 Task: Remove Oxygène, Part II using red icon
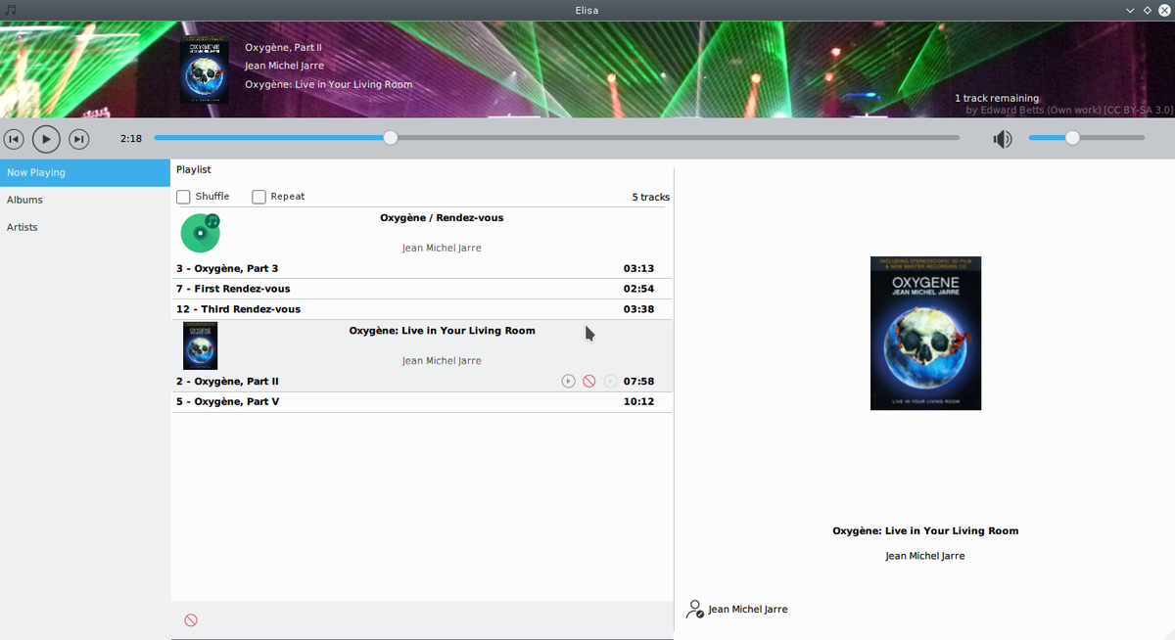tap(588, 381)
